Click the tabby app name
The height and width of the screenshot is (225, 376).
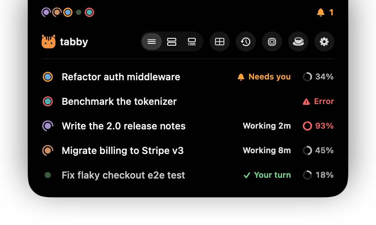(74, 42)
